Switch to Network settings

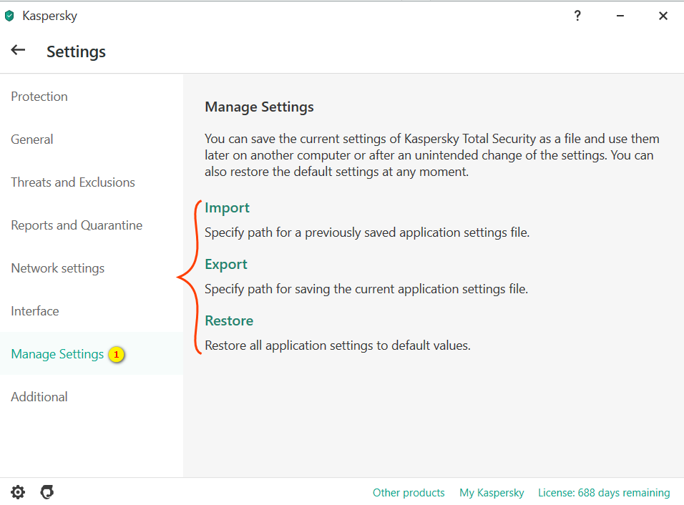tap(58, 268)
